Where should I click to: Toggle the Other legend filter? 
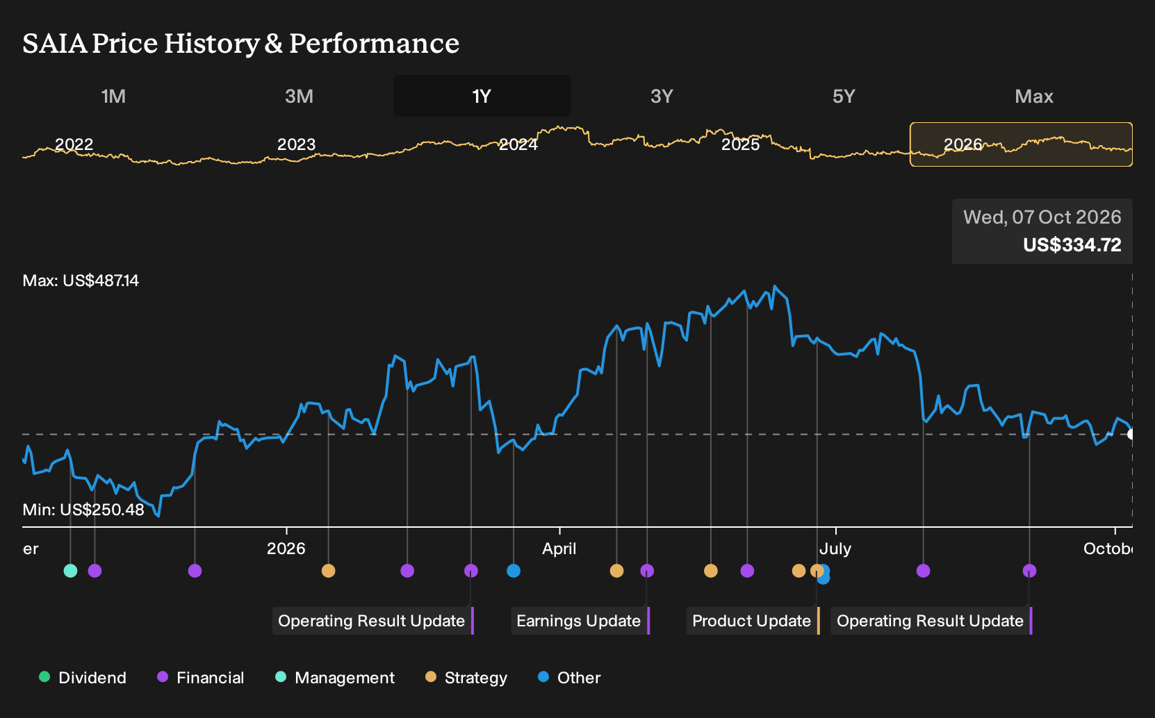point(569,677)
